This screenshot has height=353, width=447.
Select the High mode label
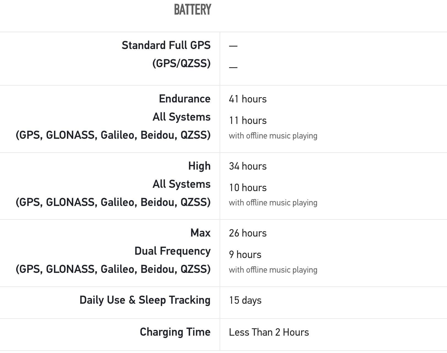coord(199,166)
